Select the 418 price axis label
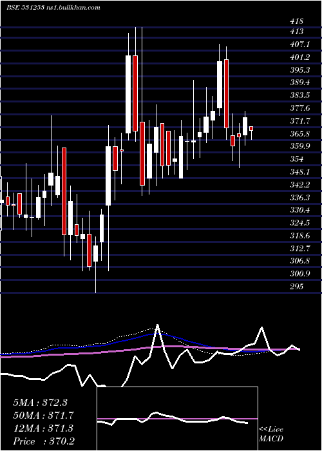Image resolution: width=322 pixels, height=451 pixels. click(297, 21)
